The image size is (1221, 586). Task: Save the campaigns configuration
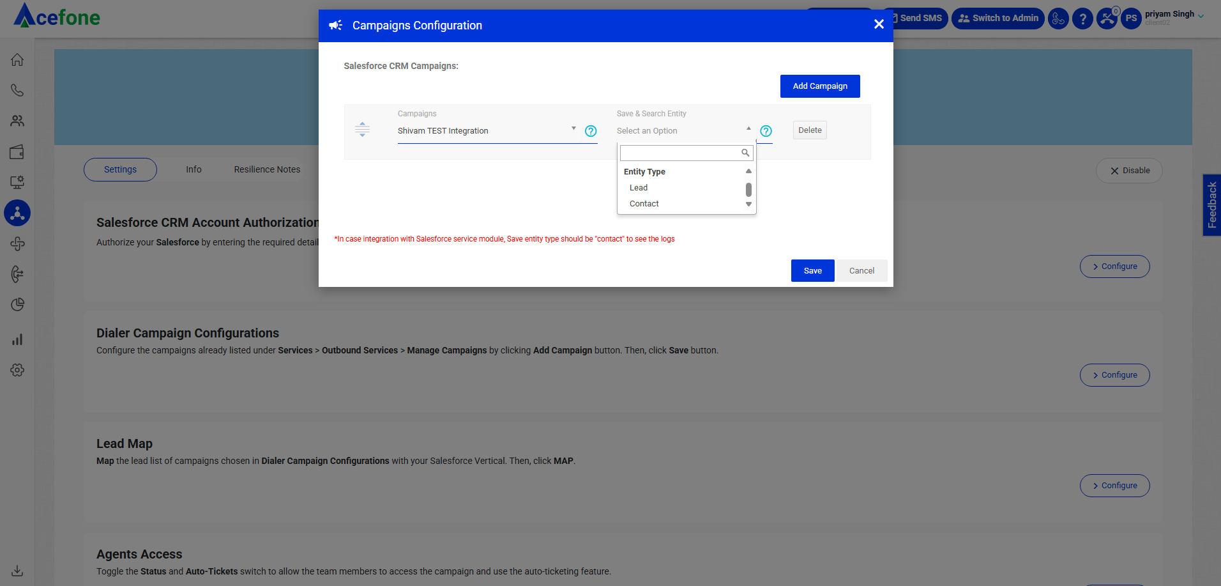tap(812, 271)
